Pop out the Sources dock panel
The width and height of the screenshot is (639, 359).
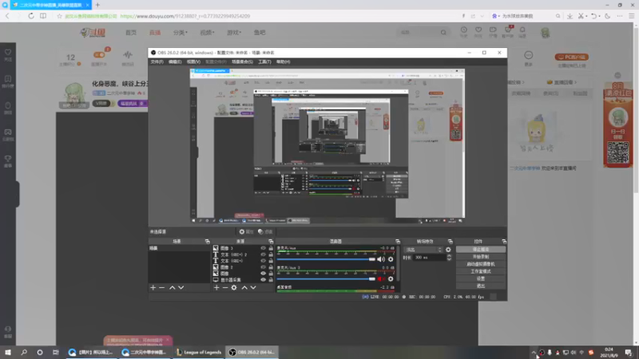pos(271,242)
